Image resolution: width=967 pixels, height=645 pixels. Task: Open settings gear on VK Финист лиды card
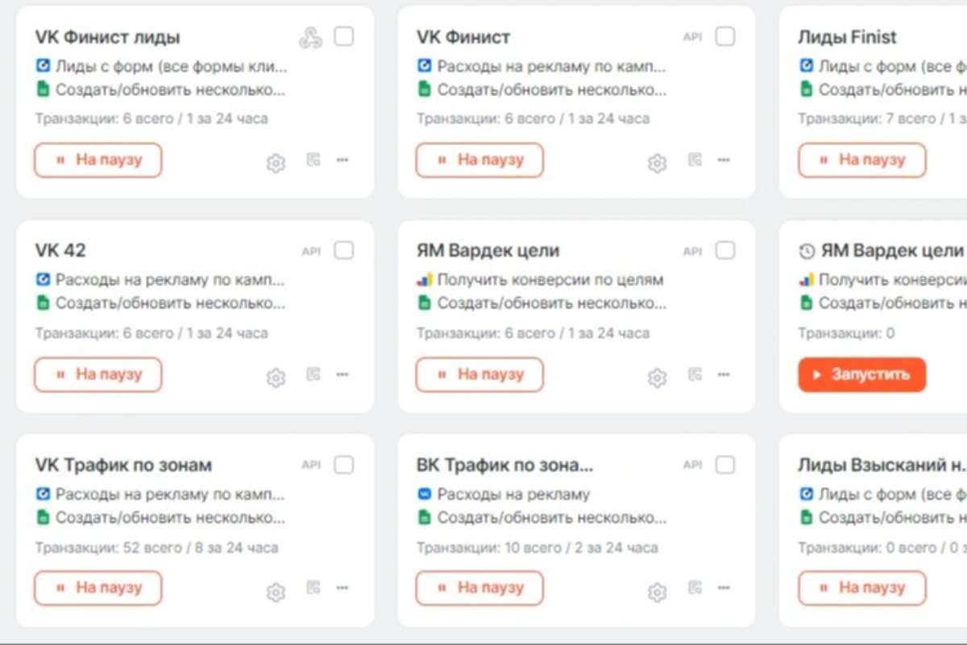click(276, 164)
